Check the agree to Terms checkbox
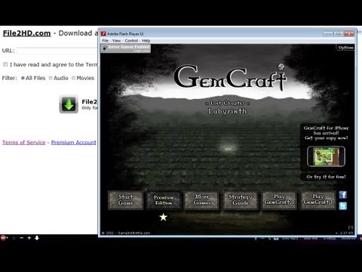The width and height of the screenshot is (362, 272). pyautogui.click(x=5, y=64)
